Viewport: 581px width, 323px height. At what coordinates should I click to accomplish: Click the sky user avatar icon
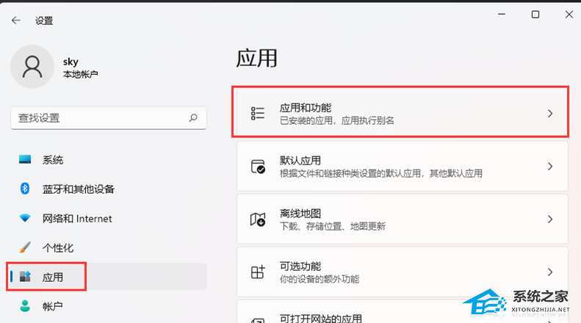point(32,67)
